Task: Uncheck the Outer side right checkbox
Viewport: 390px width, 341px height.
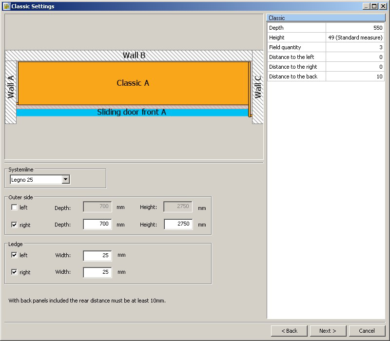Action: point(14,225)
